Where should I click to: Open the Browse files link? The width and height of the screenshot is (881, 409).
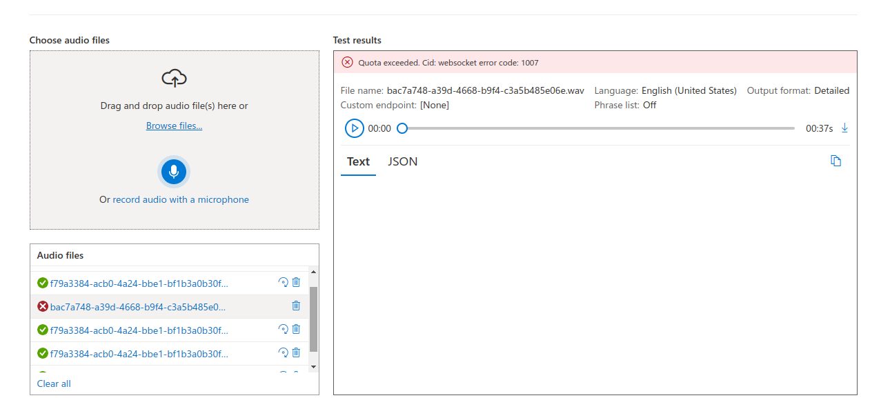coord(174,126)
